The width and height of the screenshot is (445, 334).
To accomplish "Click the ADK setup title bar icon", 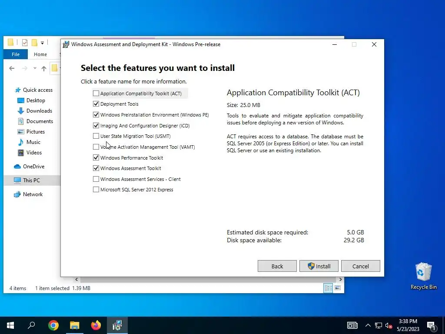I will 66,45.
